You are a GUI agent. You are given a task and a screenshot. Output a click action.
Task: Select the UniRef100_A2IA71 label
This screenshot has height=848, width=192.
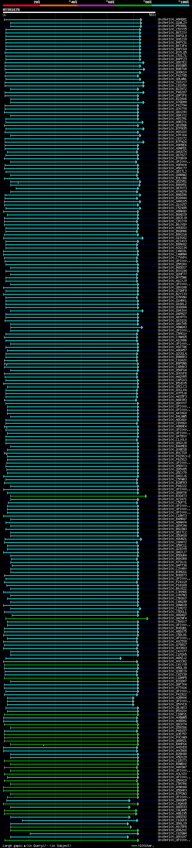point(172,499)
